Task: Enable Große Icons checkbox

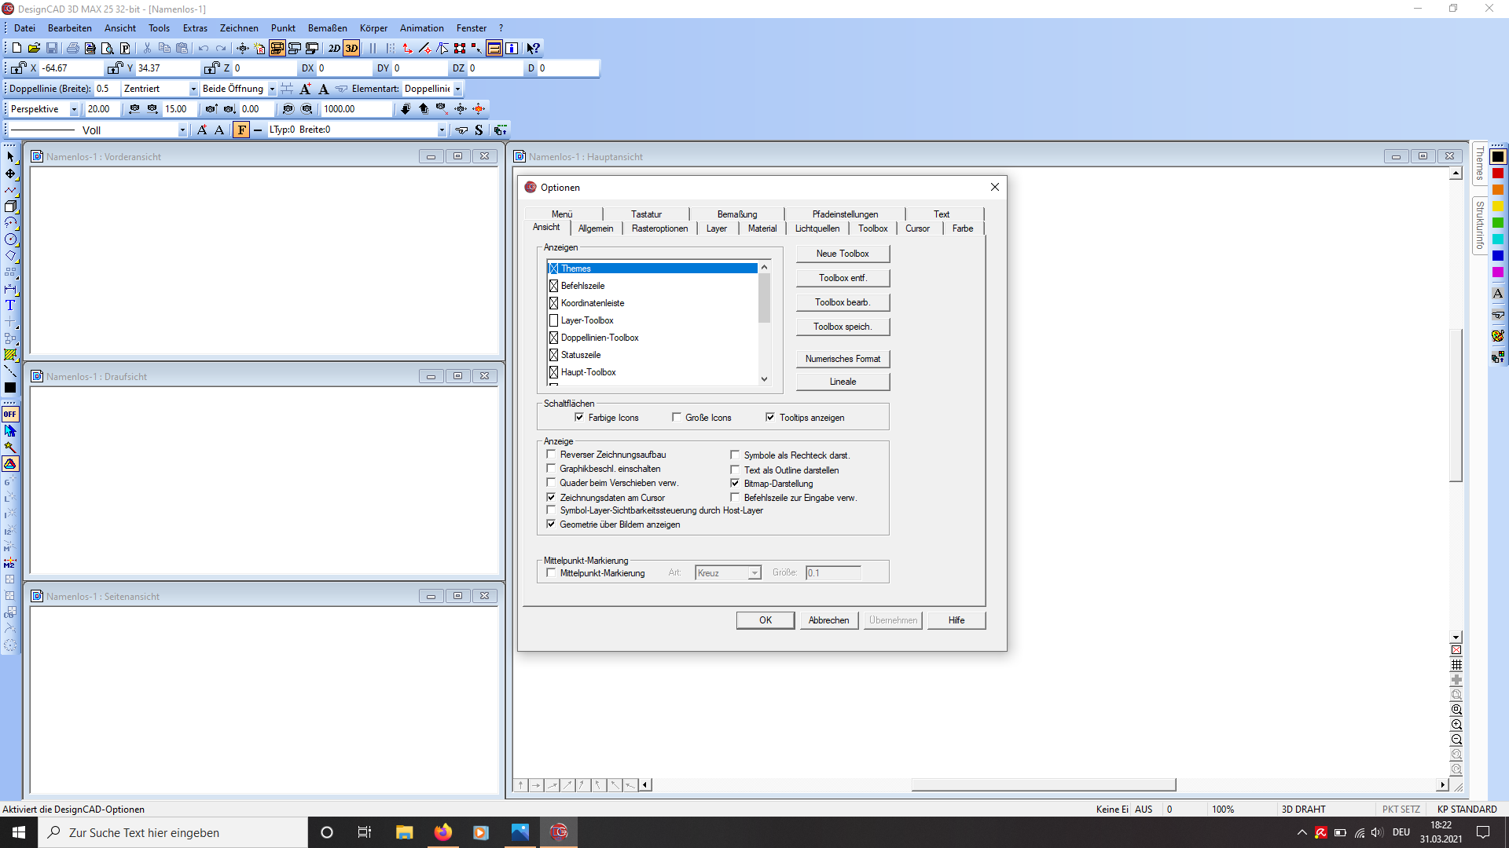Action: tap(676, 418)
